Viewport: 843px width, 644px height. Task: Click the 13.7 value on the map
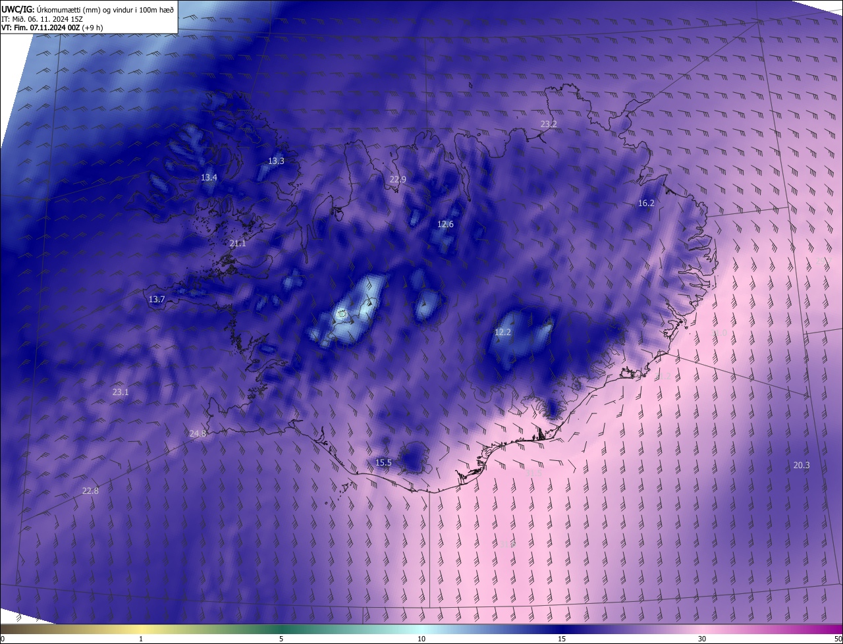(x=157, y=299)
